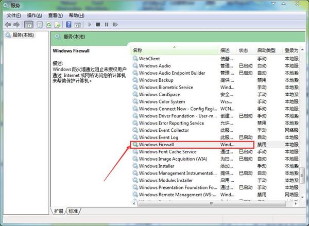Restart the service with the restart icon
Viewport: 309px width, 226px height.
pyautogui.click(x=115, y=24)
